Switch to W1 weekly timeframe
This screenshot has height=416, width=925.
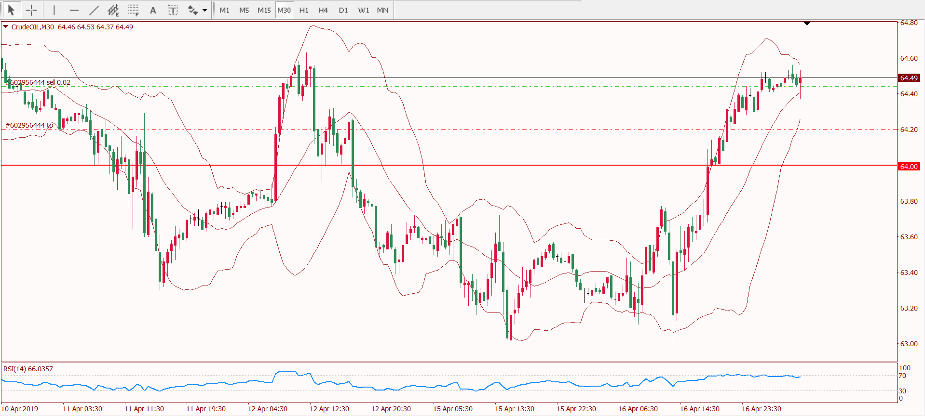tap(364, 10)
